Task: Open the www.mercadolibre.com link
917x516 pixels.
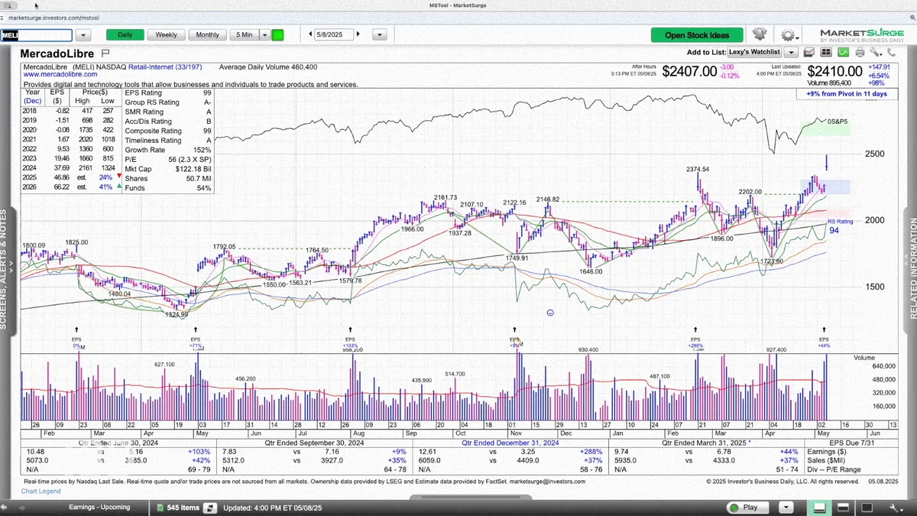Action: point(60,75)
